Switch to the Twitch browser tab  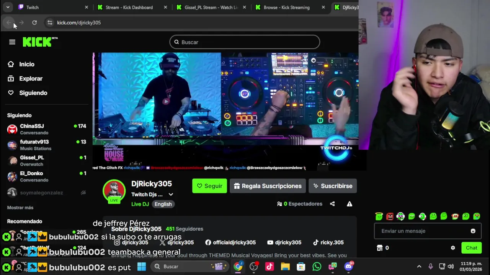pos(53,7)
